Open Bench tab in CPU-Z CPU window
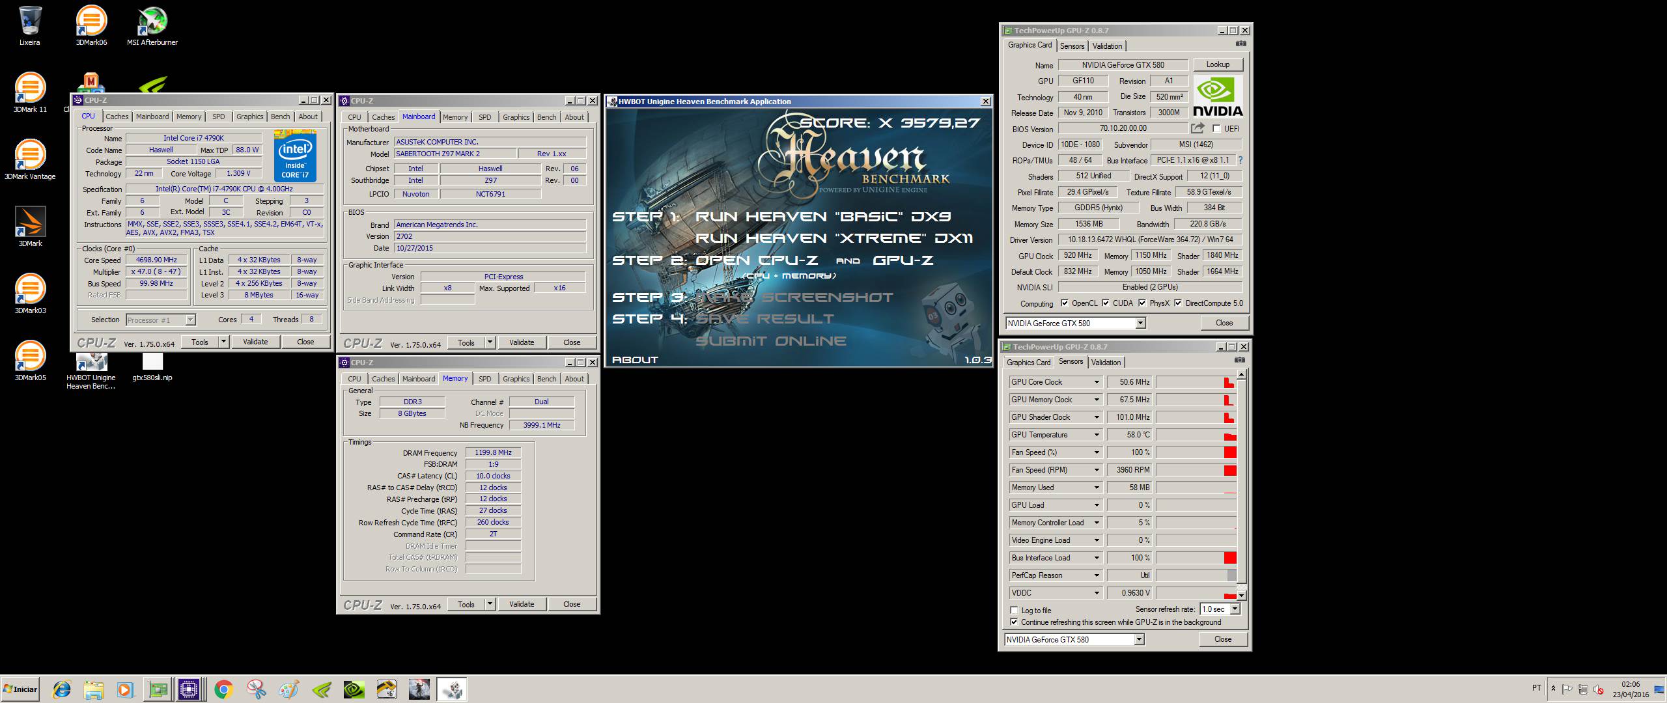This screenshot has height=703, width=1667. coord(280,117)
